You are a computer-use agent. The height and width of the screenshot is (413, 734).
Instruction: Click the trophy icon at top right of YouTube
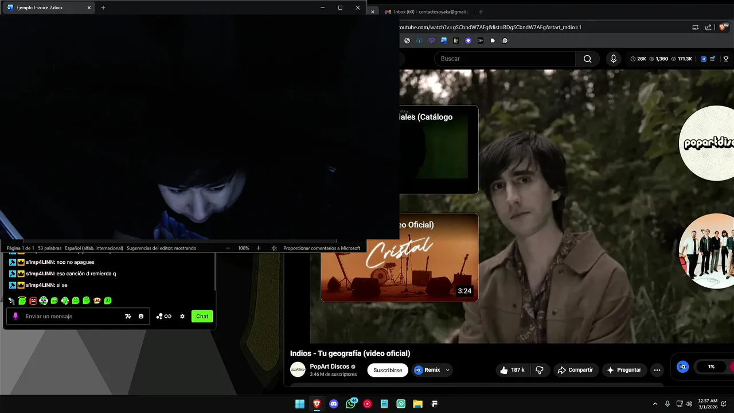pos(726,59)
